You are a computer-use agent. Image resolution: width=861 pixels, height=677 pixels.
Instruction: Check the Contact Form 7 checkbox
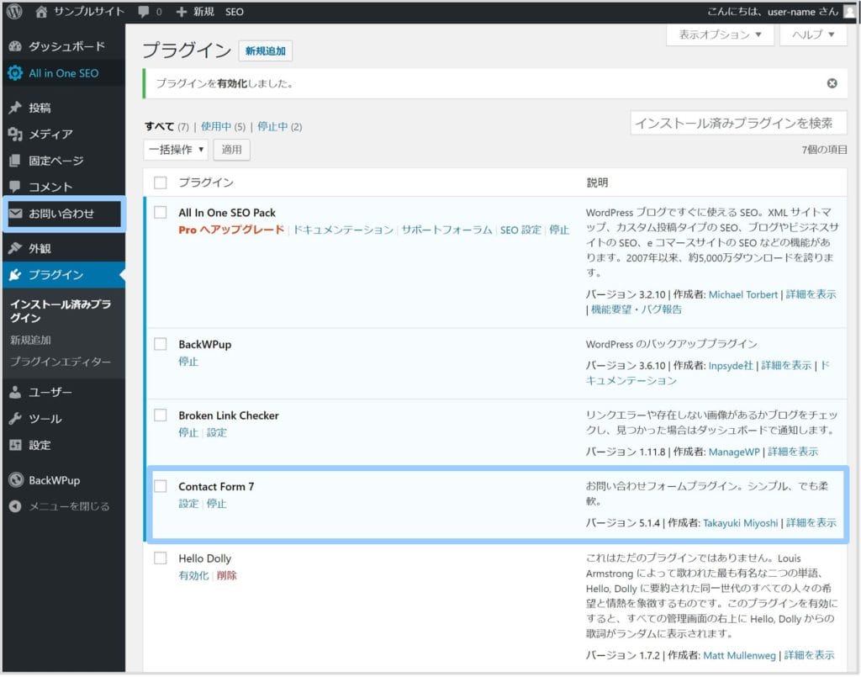click(x=161, y=486)
